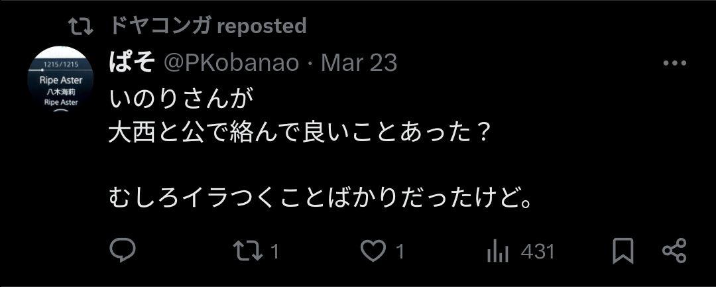Click the repost indicator icon above the tweet
The height and width of the screenshot is (287, 716).
[x=80, y=27]
